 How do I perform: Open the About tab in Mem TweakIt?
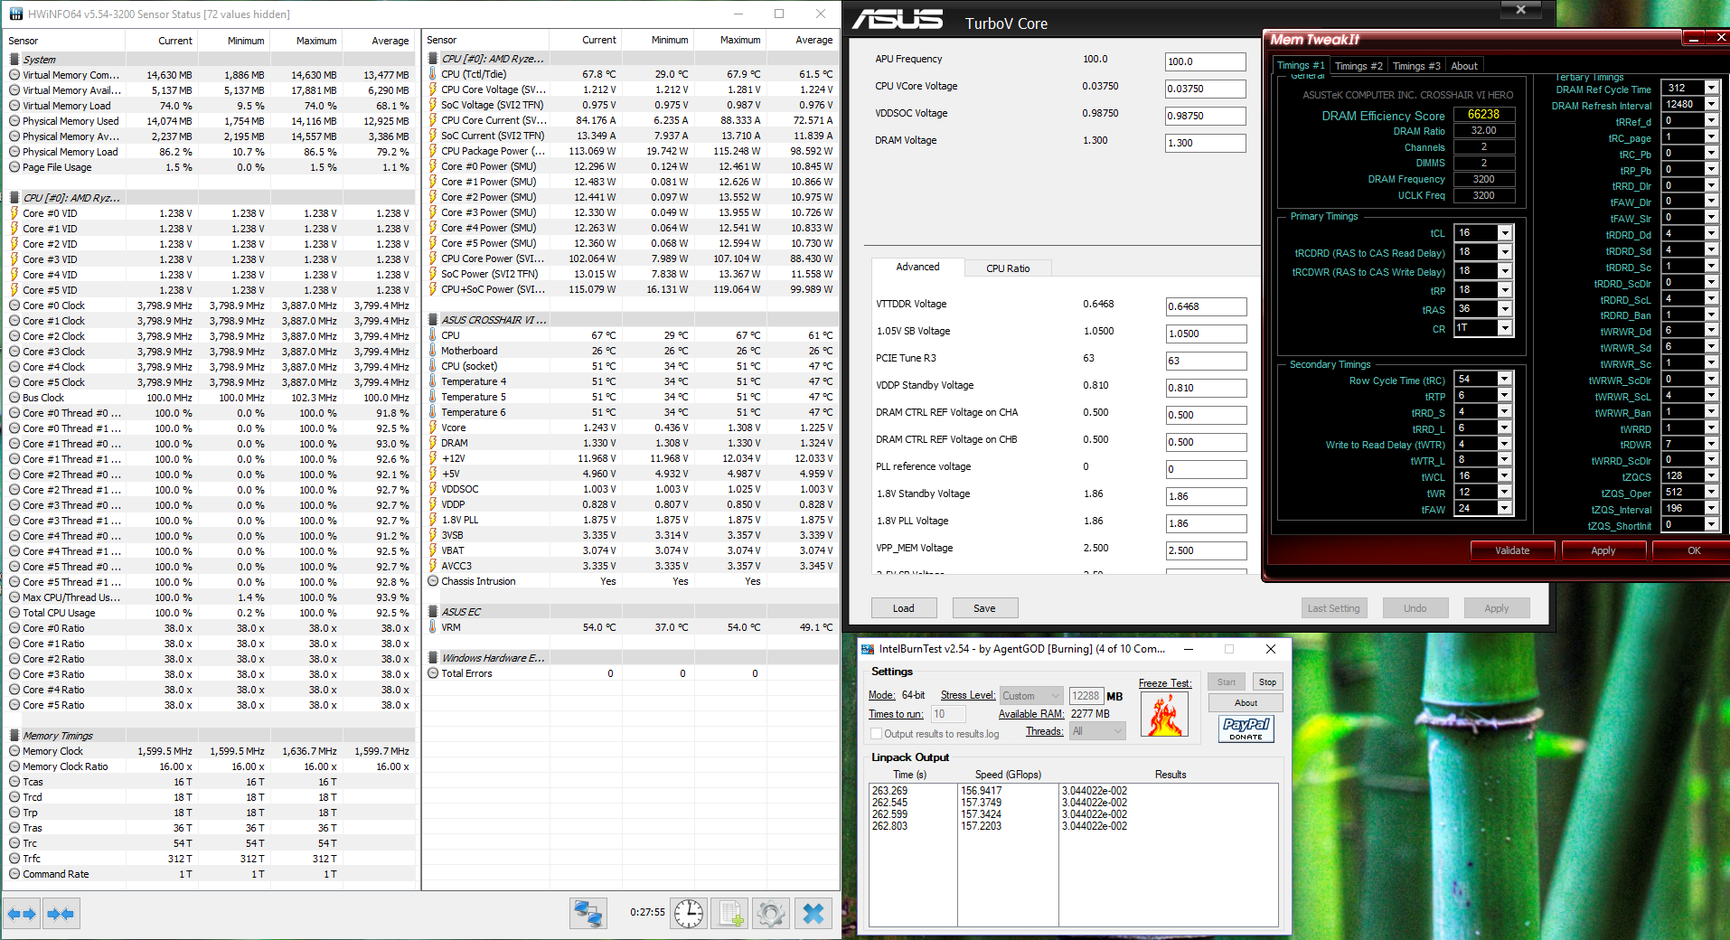[1464, 66]
